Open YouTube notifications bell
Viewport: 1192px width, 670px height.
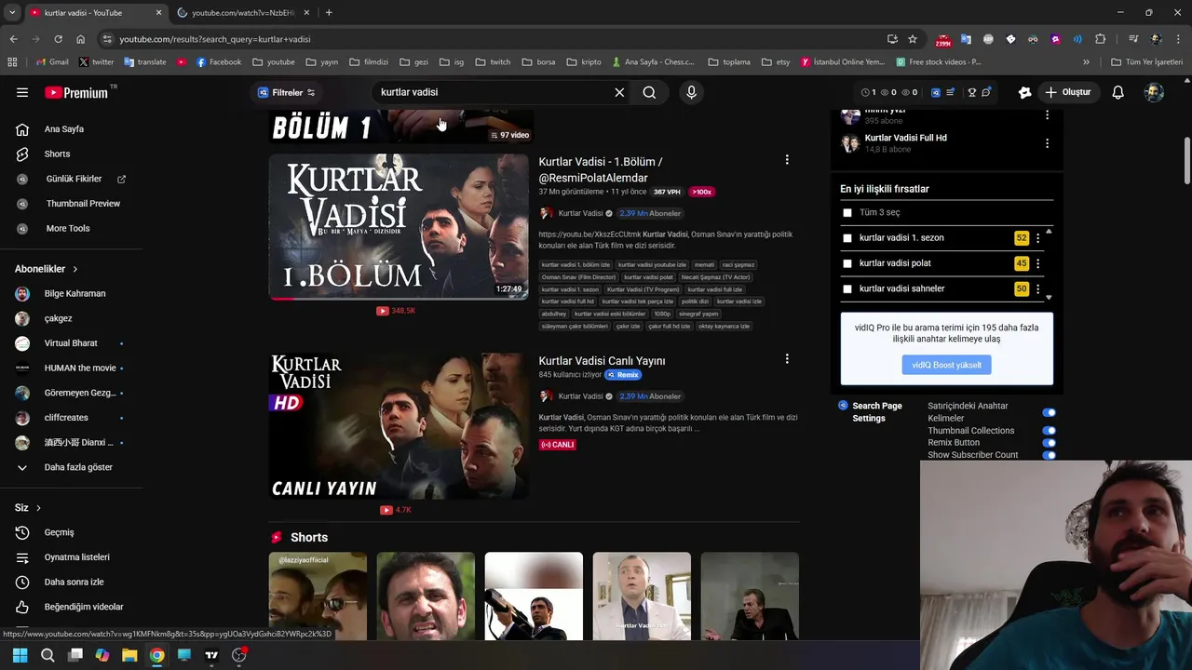pos(1118,92)
